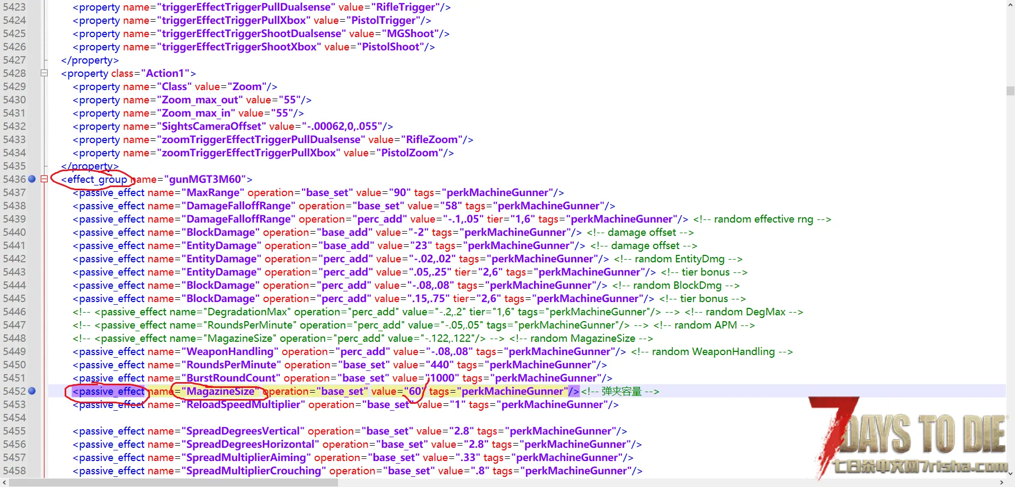The width and height of the screenshot is (1015, 487).
Task: Toggle the blue bookmark on line 5436
Action: [x=32, y=179]
